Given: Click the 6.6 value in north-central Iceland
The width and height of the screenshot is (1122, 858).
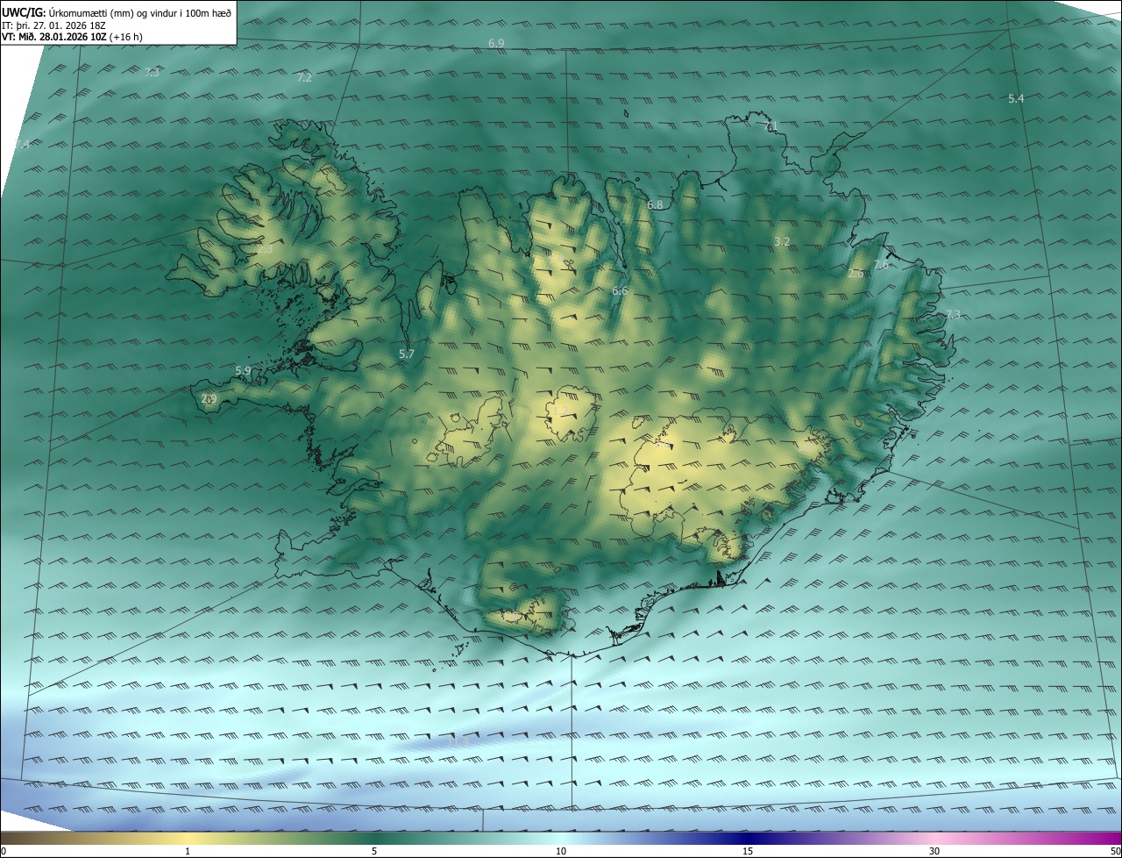Looking at the screenshot, I should coord(620,290).
